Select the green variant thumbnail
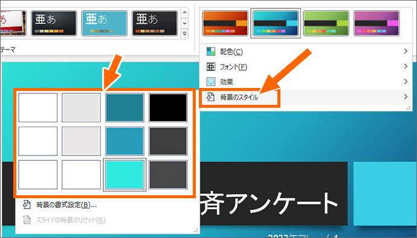The image size is (417, 238). point(326,23)
